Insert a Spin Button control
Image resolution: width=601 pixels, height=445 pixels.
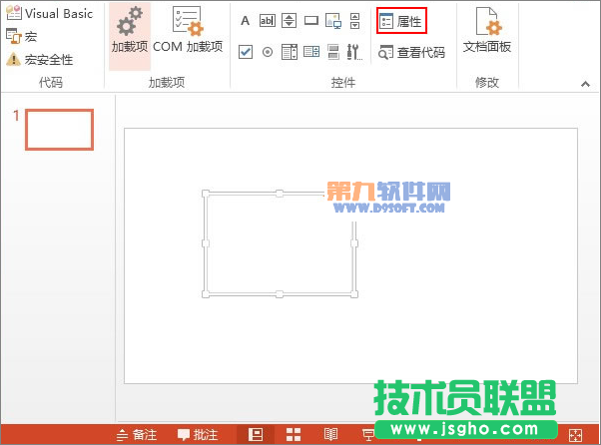pyautogui.click(x=289, y=20)
